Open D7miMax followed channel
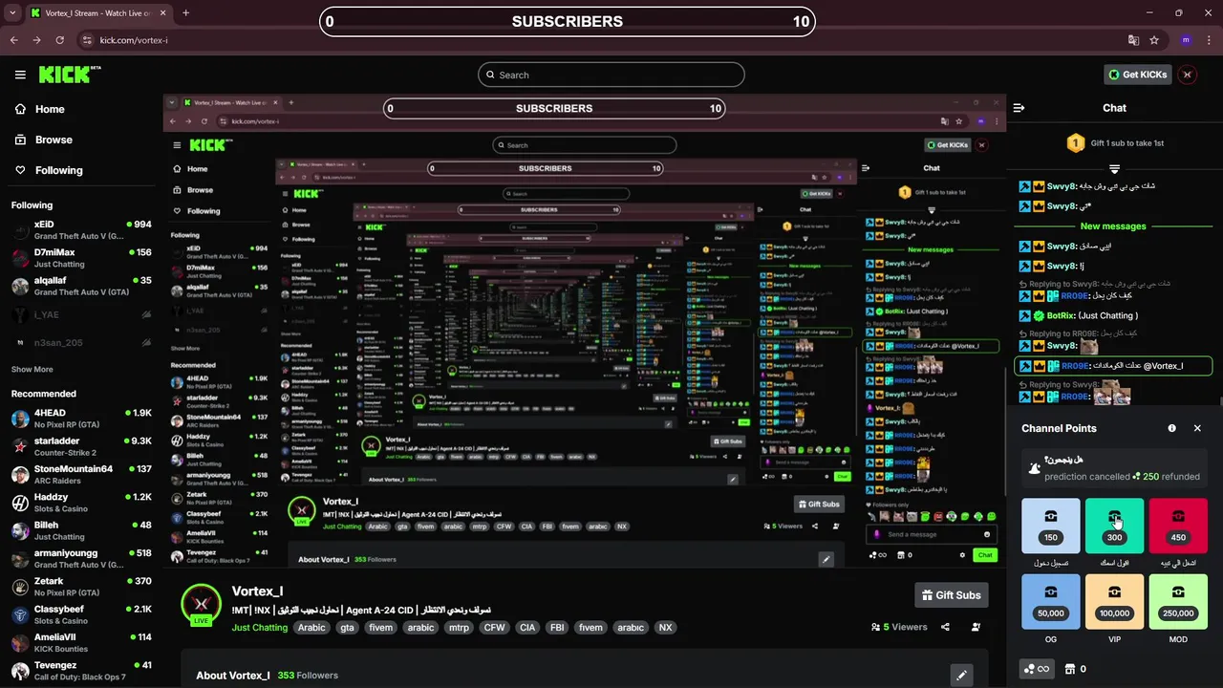 [x=81, y=258]
